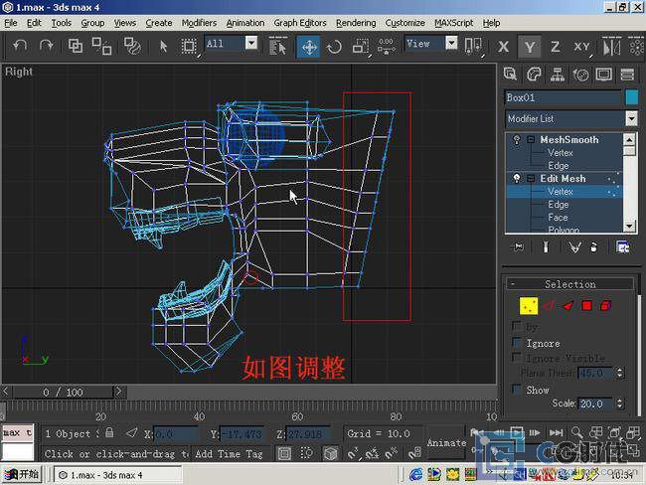The width and height of the screenshot is (646, 485).
Task: Activate the Select and Rotate tool
Action: (x=335, y=47)
